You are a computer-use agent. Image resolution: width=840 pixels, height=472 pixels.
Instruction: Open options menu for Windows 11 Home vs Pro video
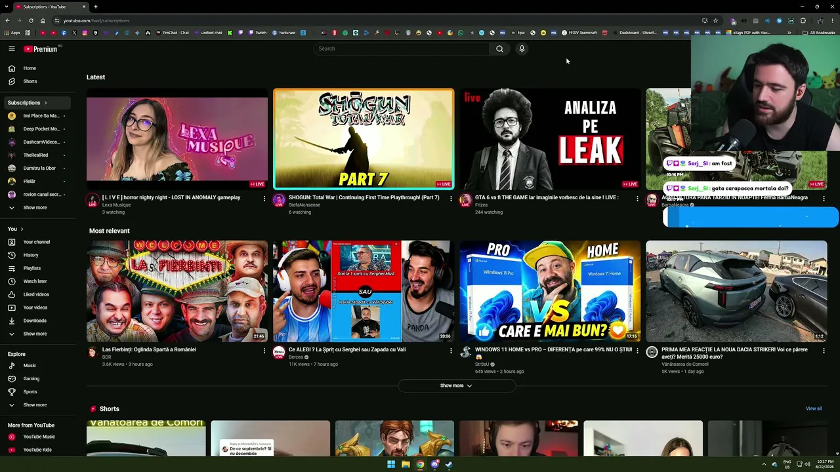pyautogui.click(x=637, y=351)
